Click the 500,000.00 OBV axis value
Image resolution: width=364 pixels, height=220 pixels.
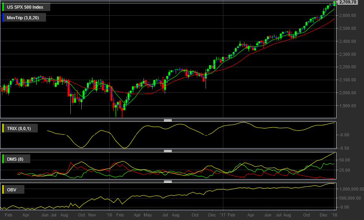pyautogui.click(x=350, y=198)
